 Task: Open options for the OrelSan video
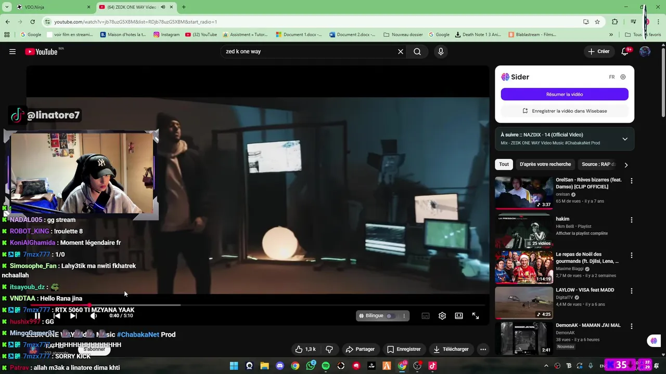632,181
